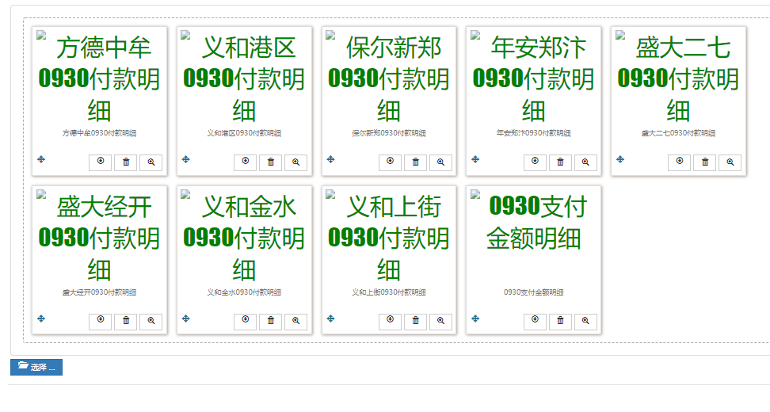Click move handle on 0930支付金额明细 card
The width and height of the screenshot is (770, 412).
tap(475, 319)
